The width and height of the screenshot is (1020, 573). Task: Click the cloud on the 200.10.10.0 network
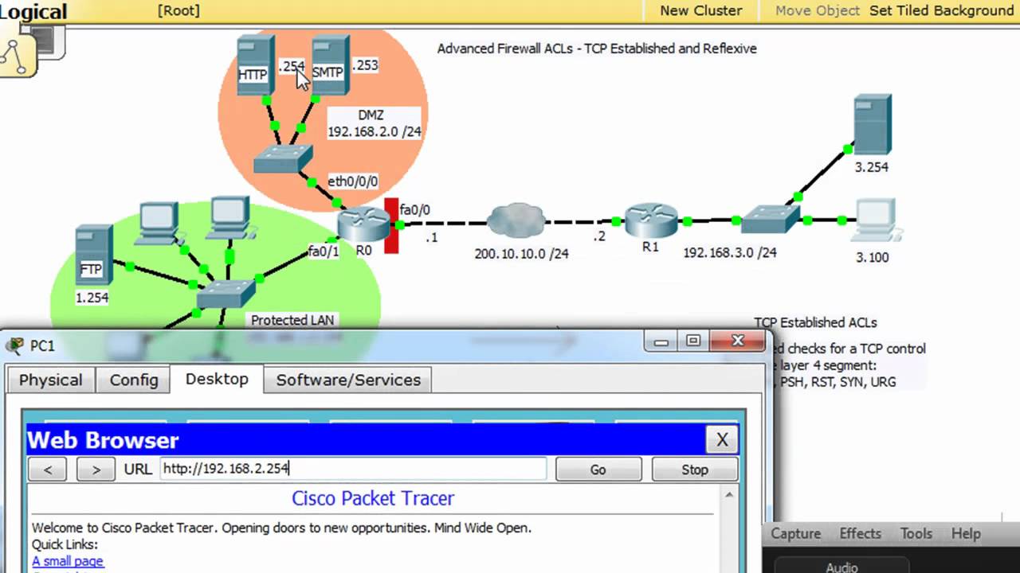(x=517, y=221)
